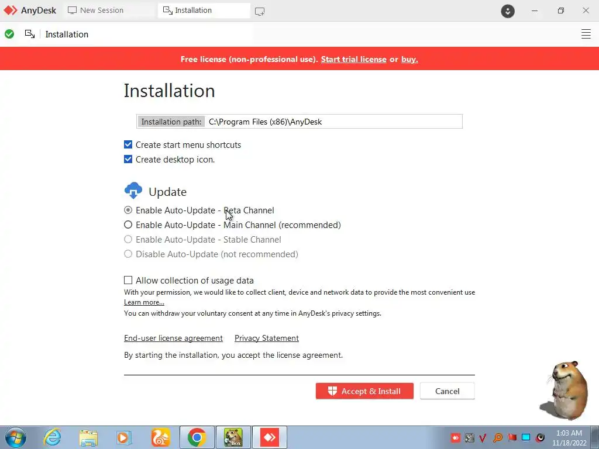Click the speaker volume tray icon
The image size is (599, 449).
coord(540,437)
